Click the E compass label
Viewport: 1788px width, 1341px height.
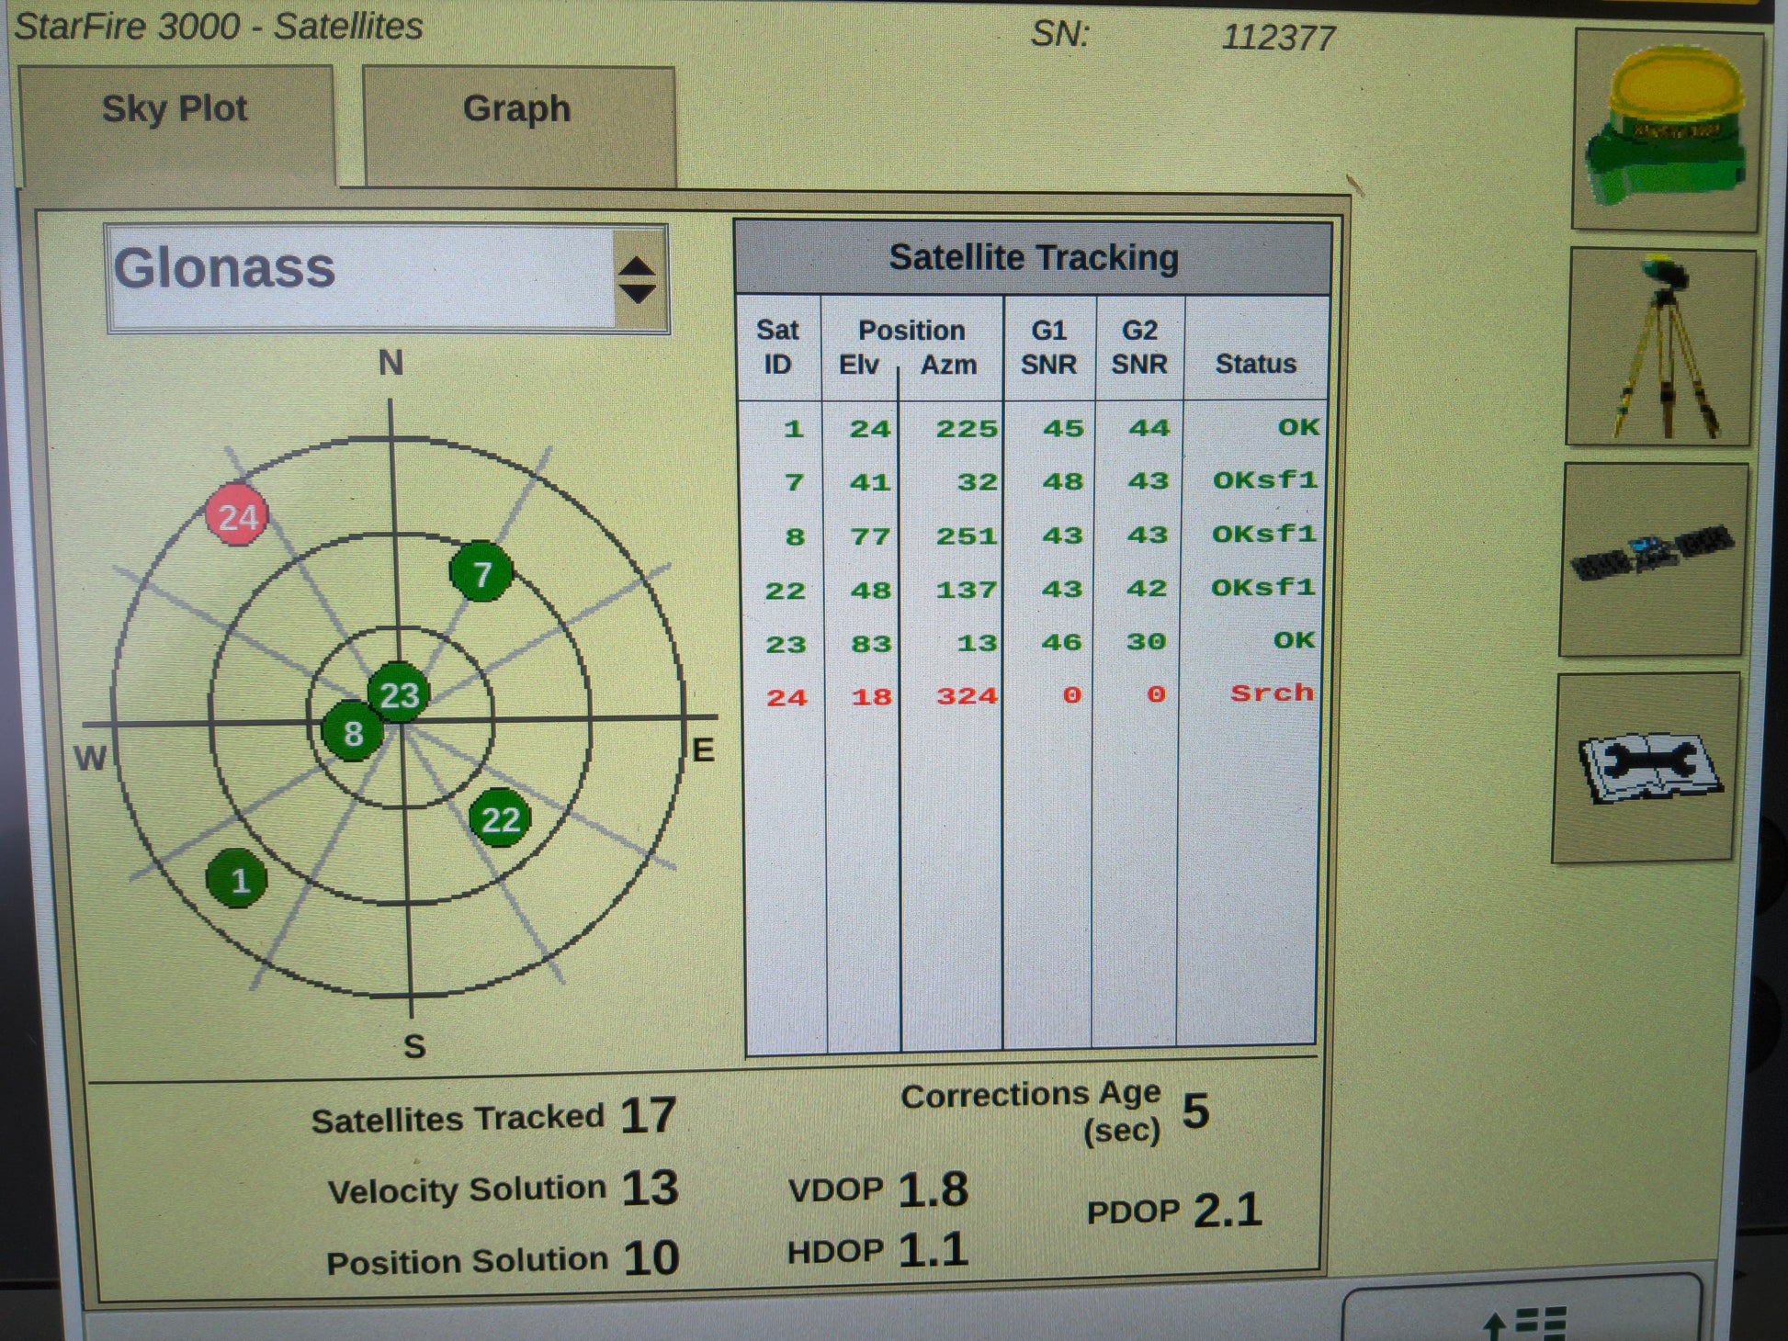tap(703, 750)
